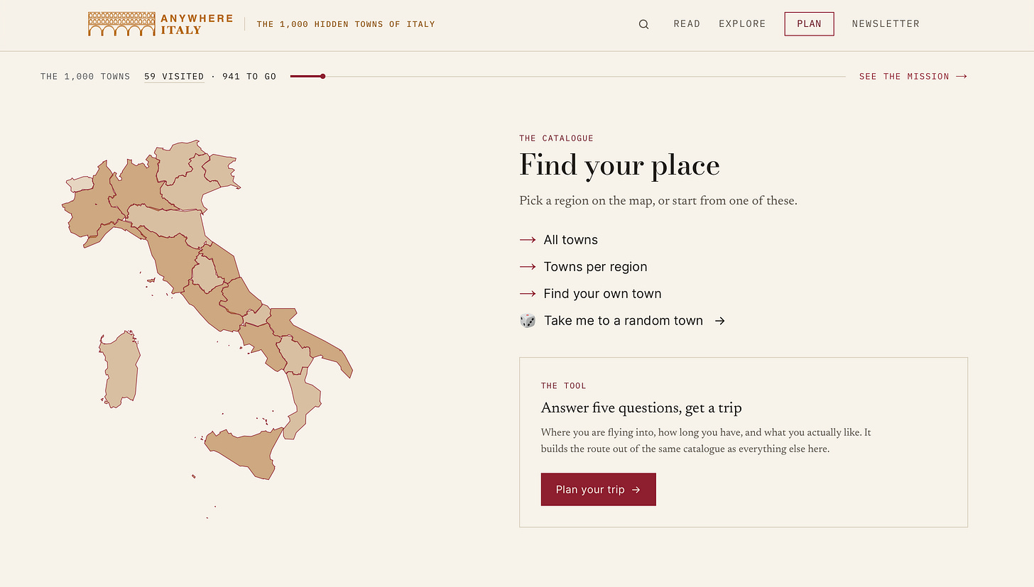Follow the Towns per region link
The width and height of the screenshot is (1034, 587).
[x=595, y=267]
